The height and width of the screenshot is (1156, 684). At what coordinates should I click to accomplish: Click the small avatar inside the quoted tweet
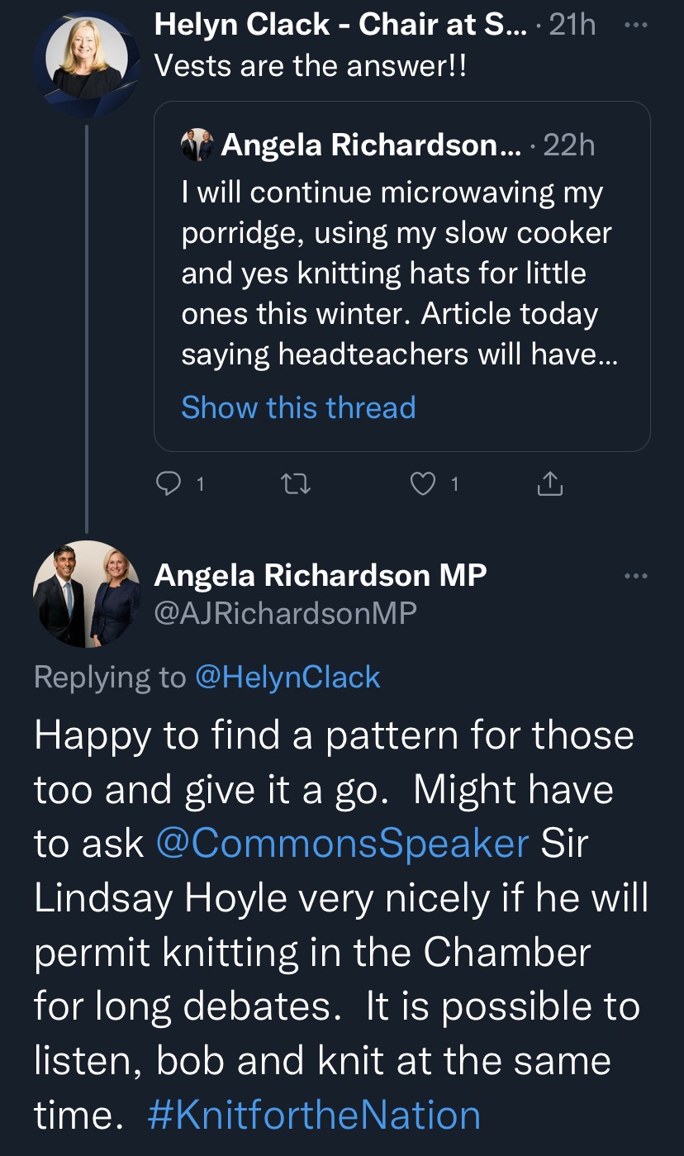click(197, 145)
